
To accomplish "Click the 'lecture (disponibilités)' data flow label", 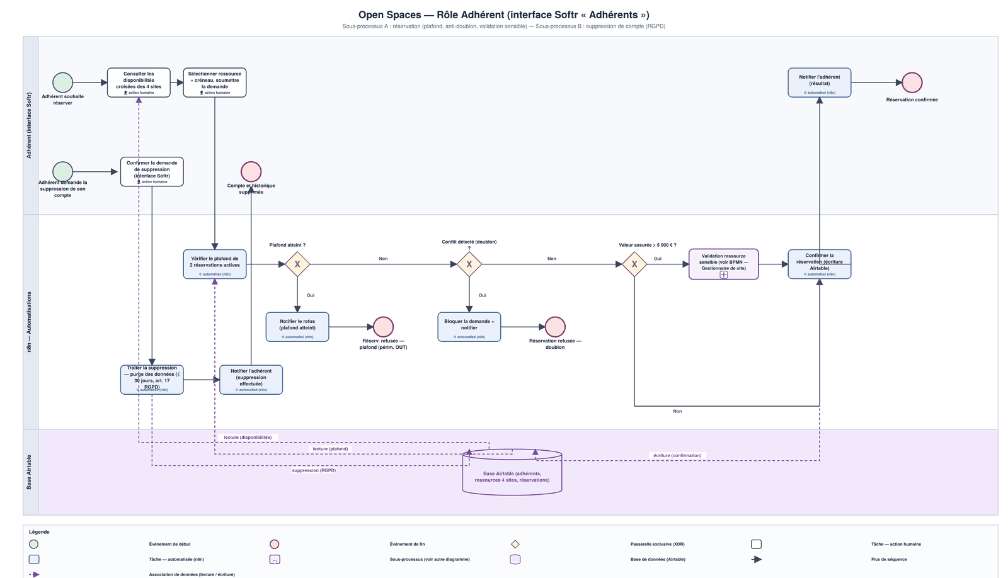I will (x=248, y=437).
